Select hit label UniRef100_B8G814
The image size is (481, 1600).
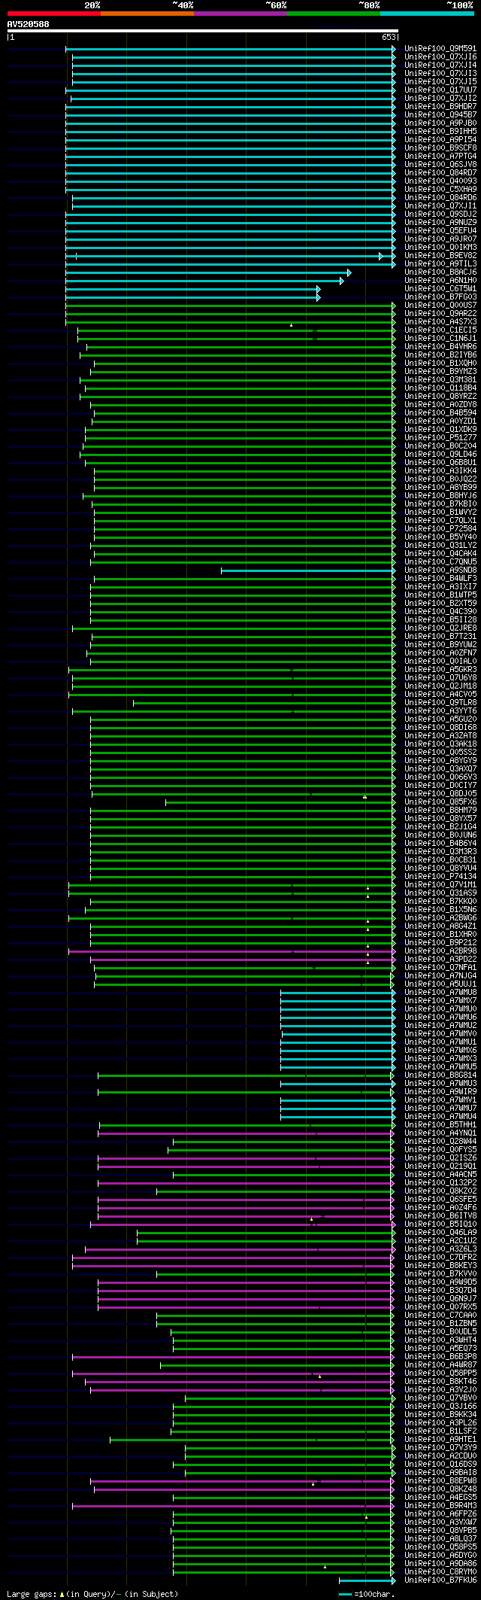click(x=440, y=1075)
